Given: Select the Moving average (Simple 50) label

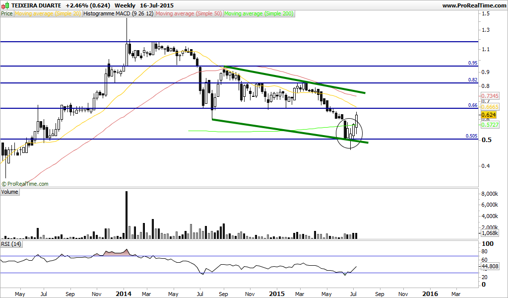Looking at the screenshot, I should (x=189, y=13).
